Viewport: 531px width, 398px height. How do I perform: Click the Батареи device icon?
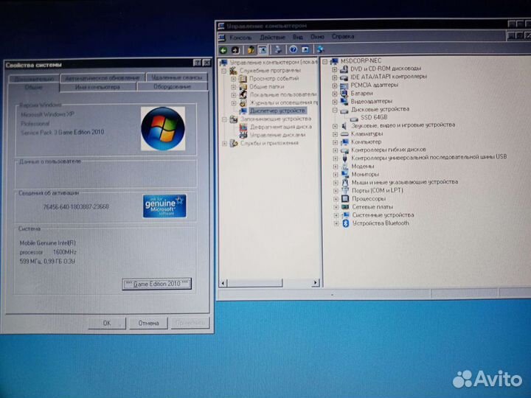click(x=345, y=93)
